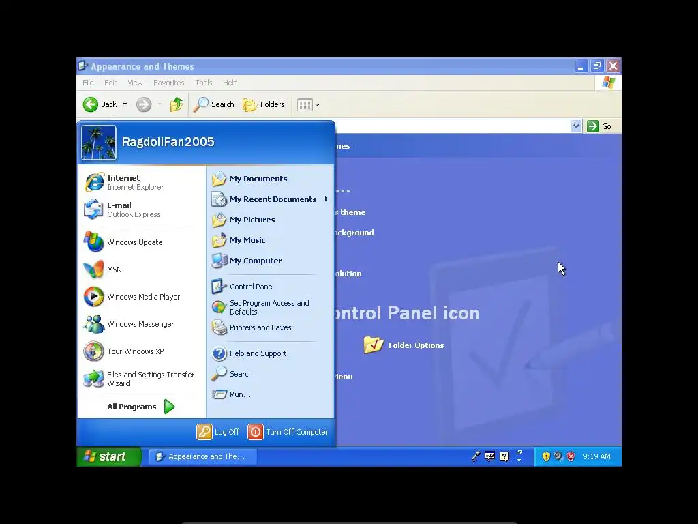Toggle the Folders pane button
The width and height of the screenshot is (698, 524).
pyautogui.click(x=264, y=104)
